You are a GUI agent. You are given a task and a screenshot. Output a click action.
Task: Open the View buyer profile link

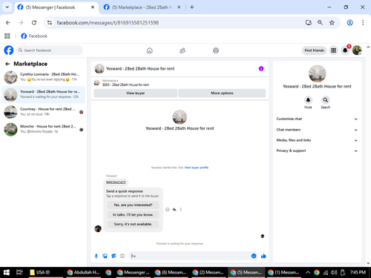pyautogui.click(x=197, y=168)
